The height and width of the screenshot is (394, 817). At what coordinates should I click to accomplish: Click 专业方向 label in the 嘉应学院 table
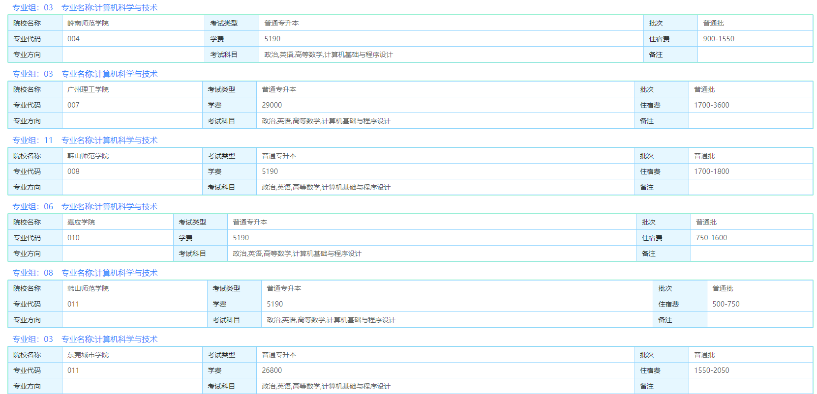coord(27,253)
